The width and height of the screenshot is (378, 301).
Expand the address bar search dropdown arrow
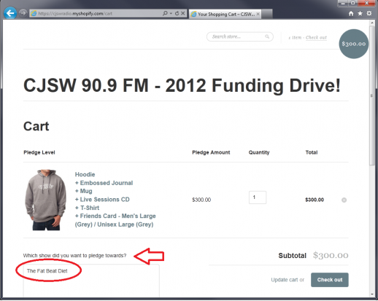click(x=171, y=13)
